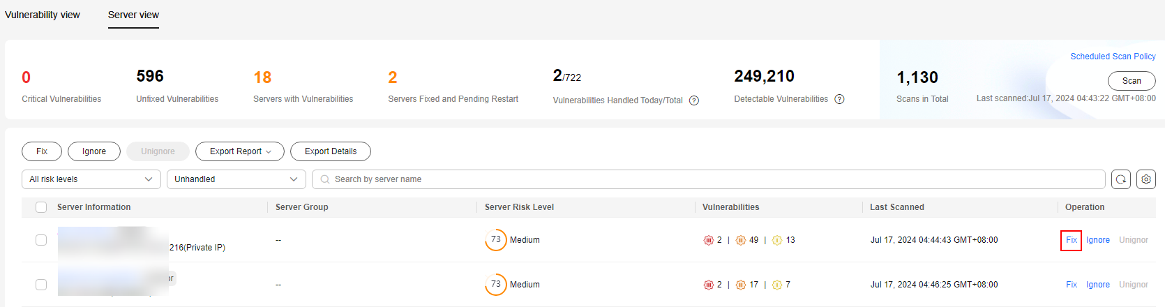Click the Scan button

(x=1132, y=81)
